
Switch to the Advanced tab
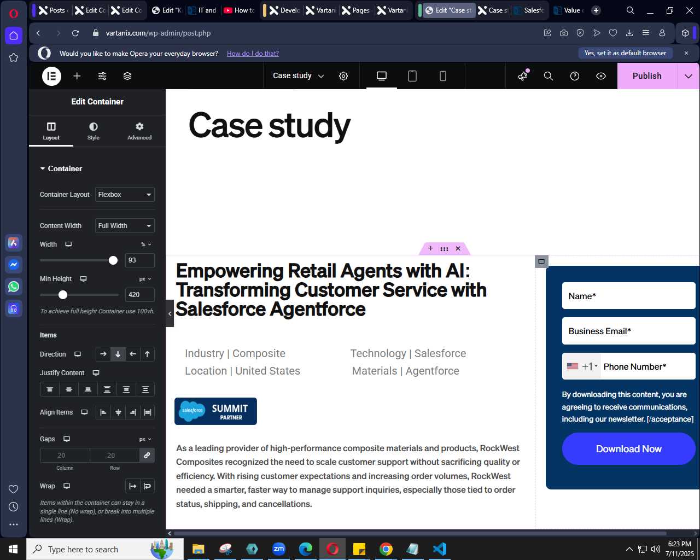139,131
